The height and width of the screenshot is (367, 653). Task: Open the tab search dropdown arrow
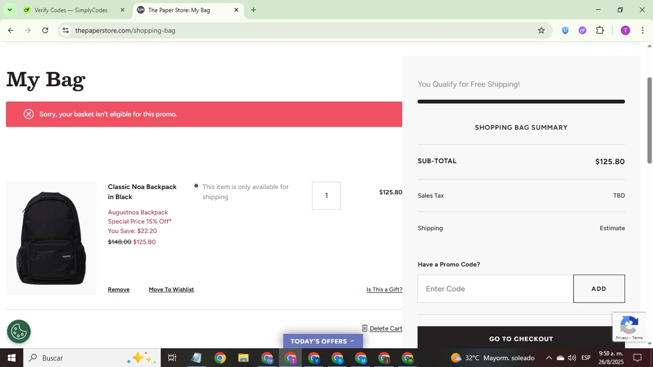(x=10, y=10)
